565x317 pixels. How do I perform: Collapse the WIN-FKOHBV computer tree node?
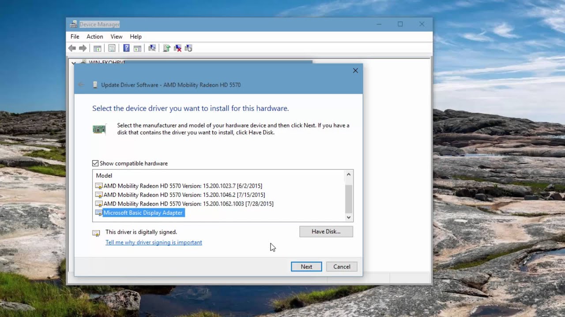[73, 63]
